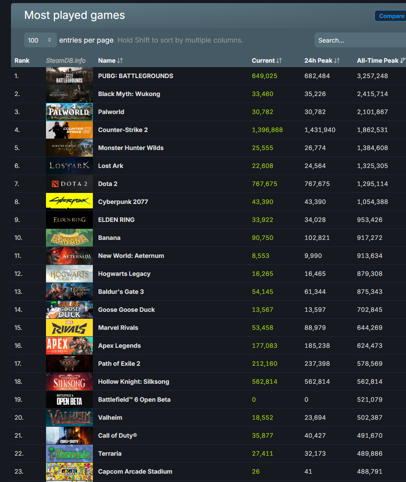Open the Counter-Strike 2 thumbnail

coord(69,130)
